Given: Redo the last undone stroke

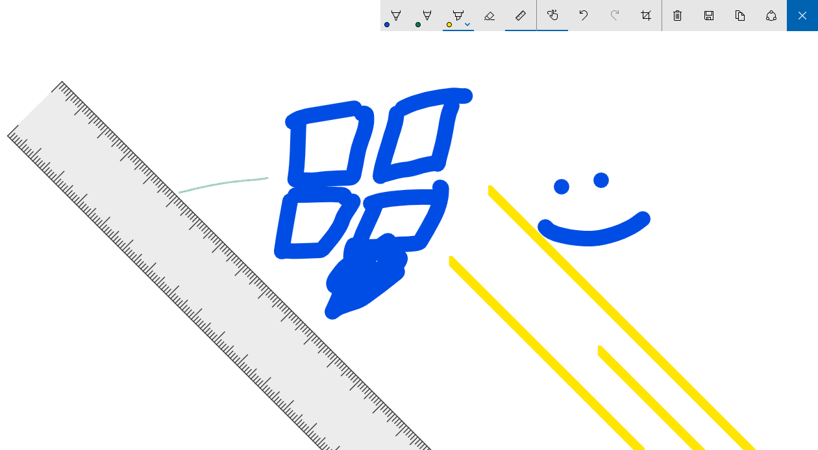Looking at the screenshot, I should click(x=615, y=16).
